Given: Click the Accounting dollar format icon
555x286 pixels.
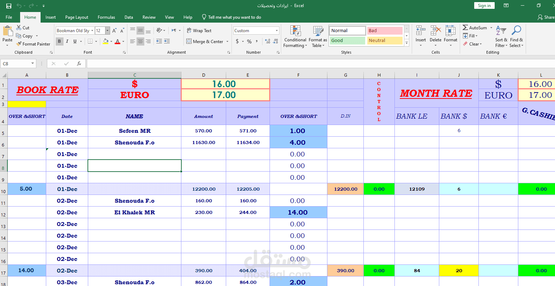Looking at the screenshot, I should tap(237, 41).
